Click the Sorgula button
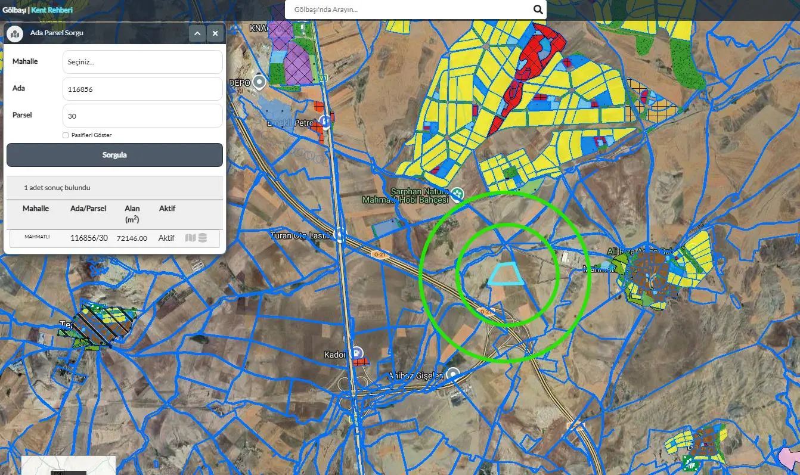Screen dimensions: 800x475 pos(114,155)
